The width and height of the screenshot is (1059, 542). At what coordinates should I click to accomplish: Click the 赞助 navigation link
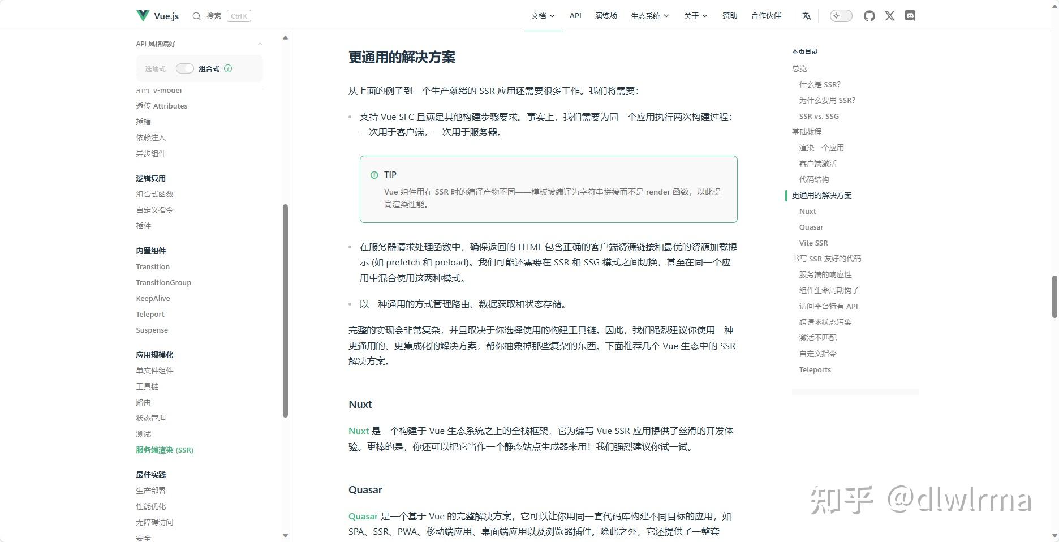coord(729,16)
